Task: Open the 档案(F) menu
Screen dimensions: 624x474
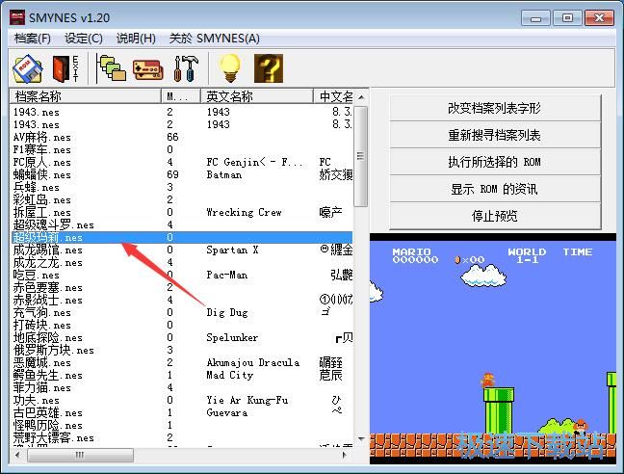Action: tap(33, 39)
